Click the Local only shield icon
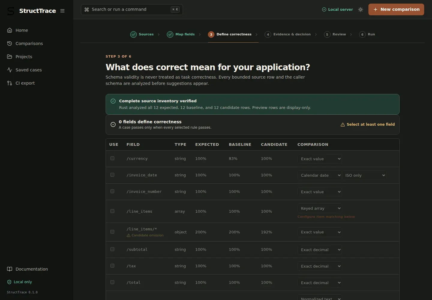 tap(9, 282)
